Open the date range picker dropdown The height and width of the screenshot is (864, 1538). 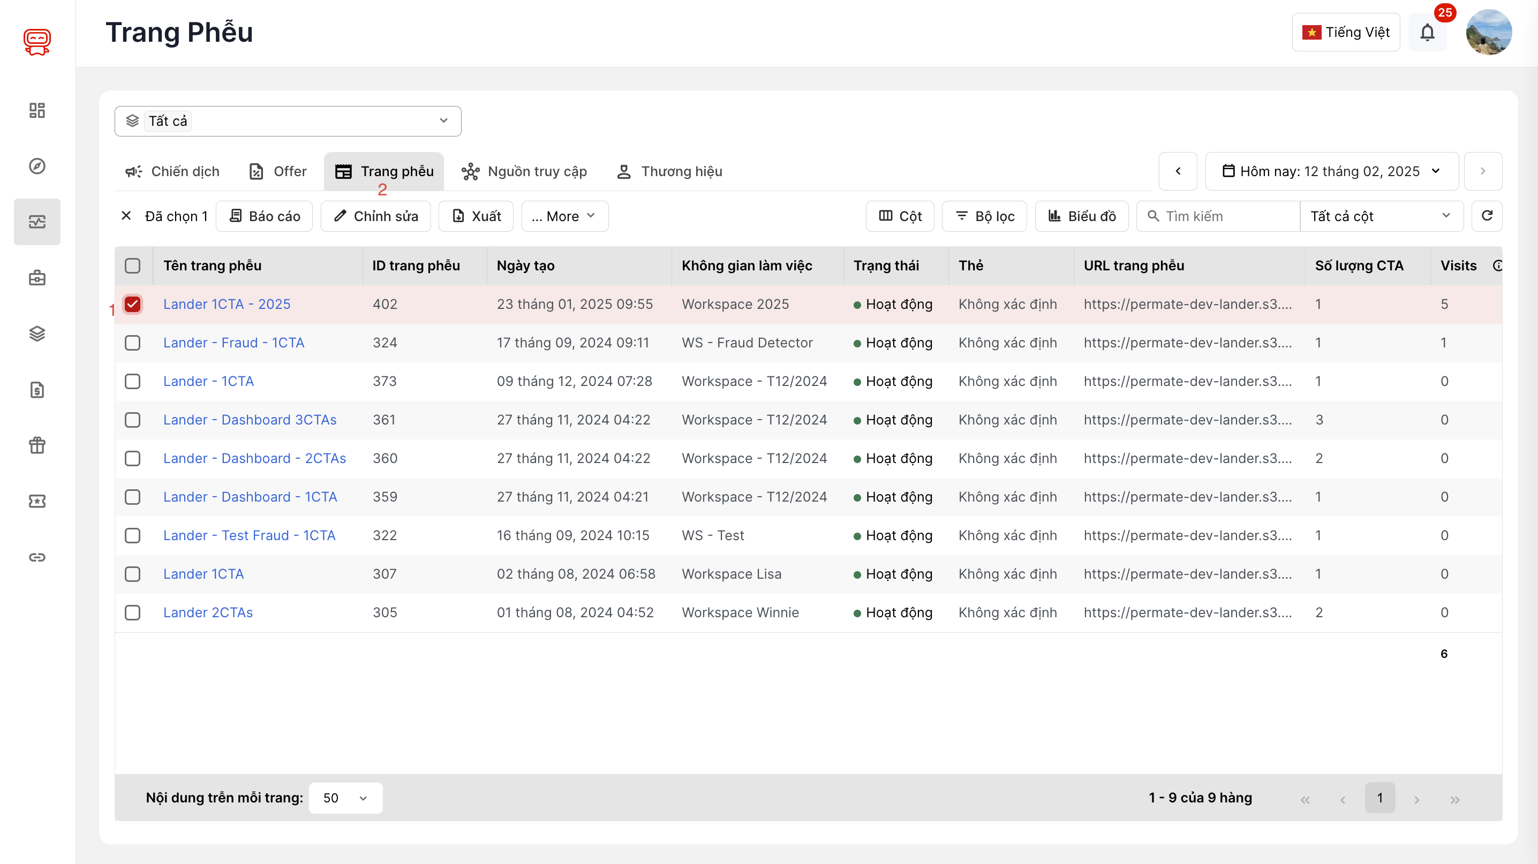point(1331,171)
